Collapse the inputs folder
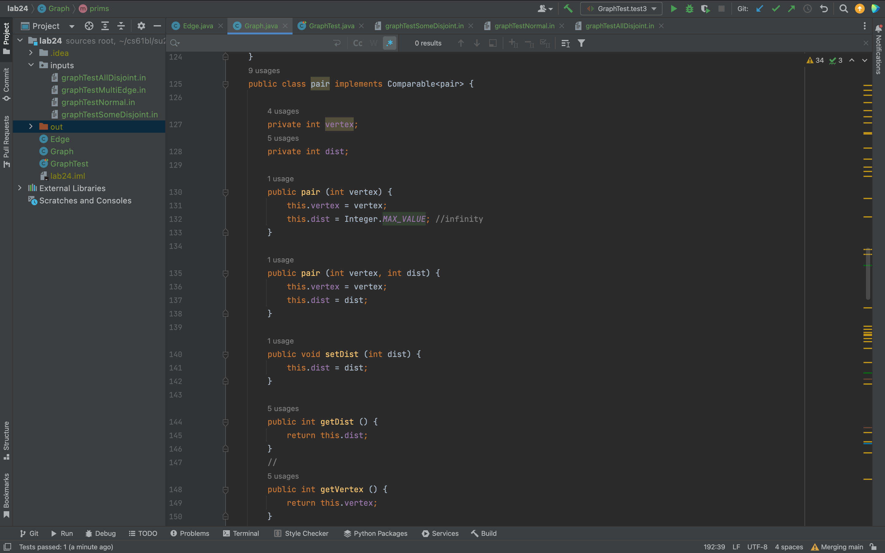Screen dimensions: 885x553 pos(31,65)
